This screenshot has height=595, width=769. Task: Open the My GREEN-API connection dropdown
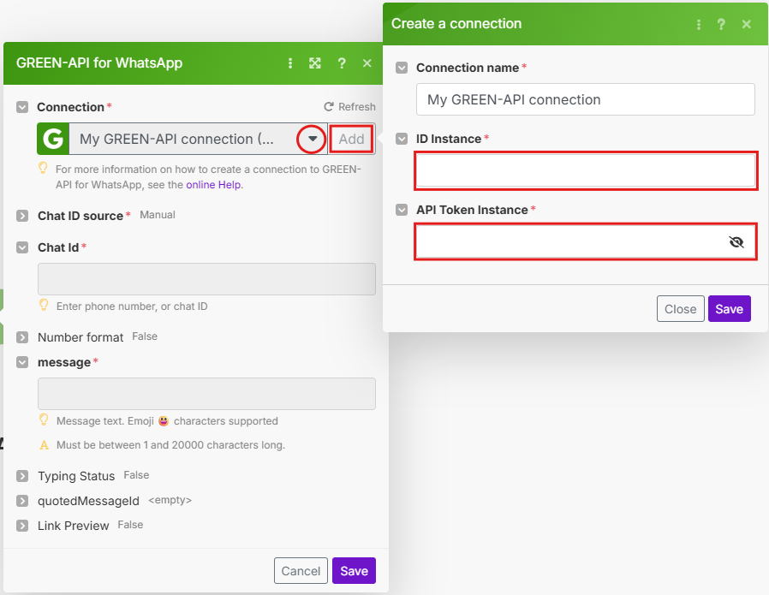click(x=313, y=139)
